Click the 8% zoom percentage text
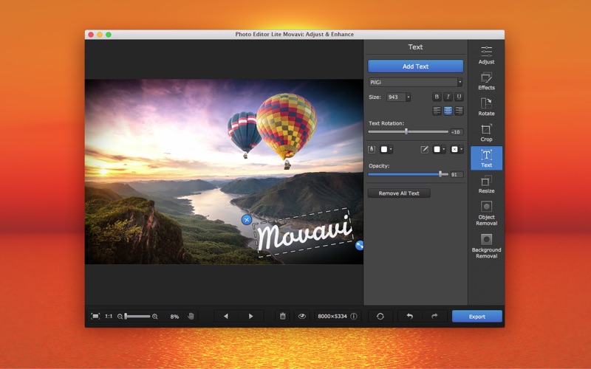This screenshot has width=591, height=369. 174,317
